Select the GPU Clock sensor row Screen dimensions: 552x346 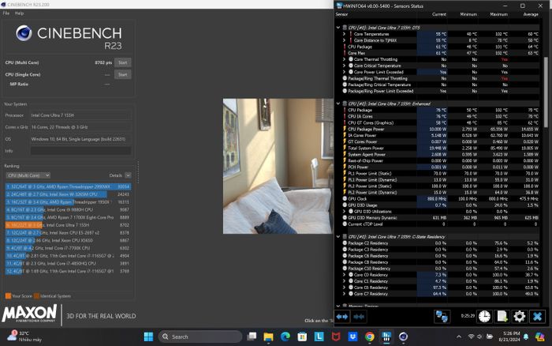pos(440,199)
